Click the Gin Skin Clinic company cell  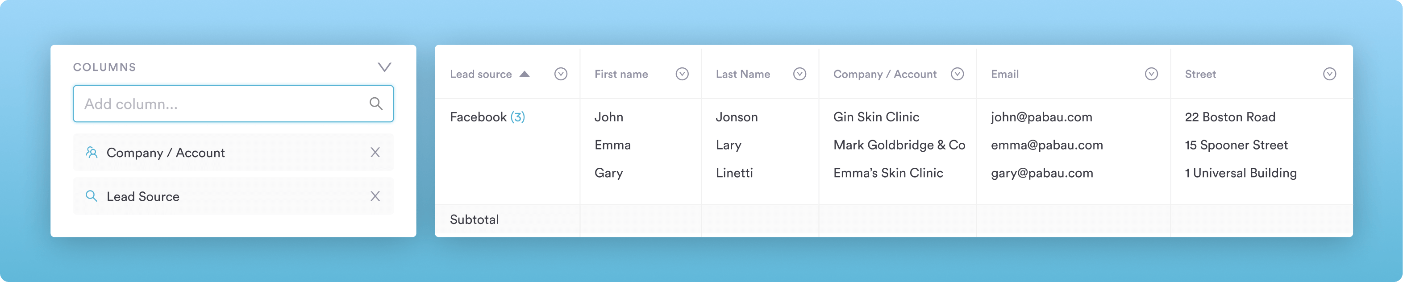(876, 117)
